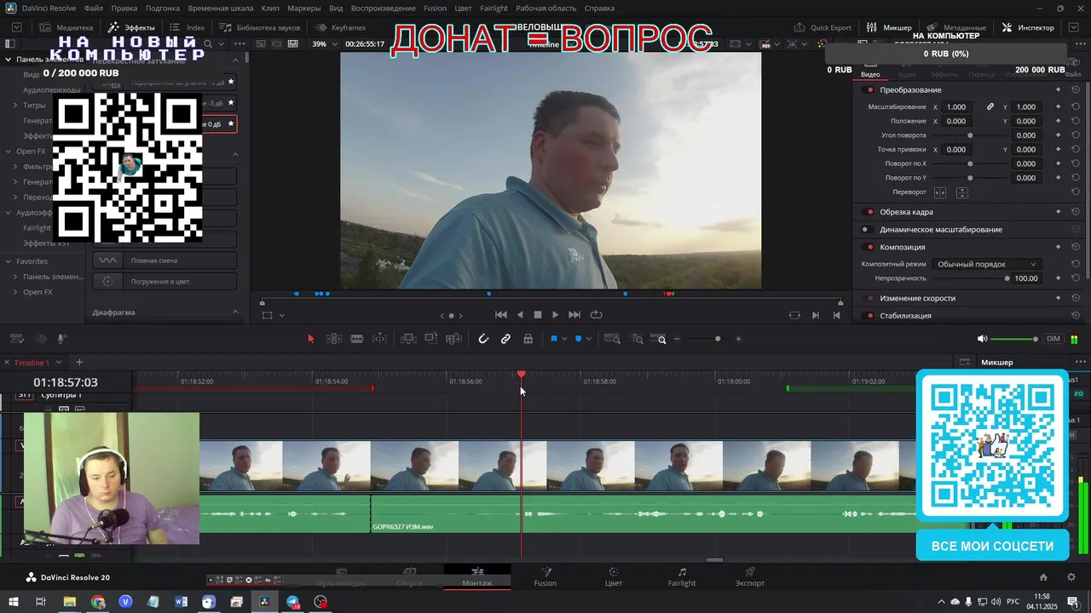
Task: Switch to the Fusion page
Action: [545, 576]
